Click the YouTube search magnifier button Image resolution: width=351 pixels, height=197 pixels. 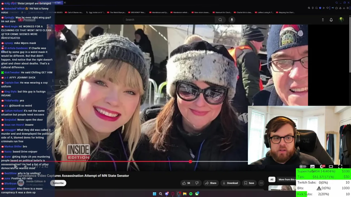click(220, 20)
